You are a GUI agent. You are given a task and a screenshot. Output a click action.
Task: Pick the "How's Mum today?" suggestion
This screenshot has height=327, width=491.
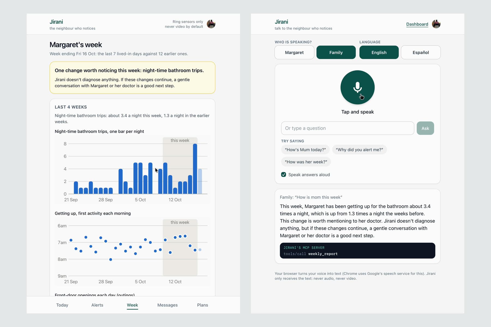305,150
